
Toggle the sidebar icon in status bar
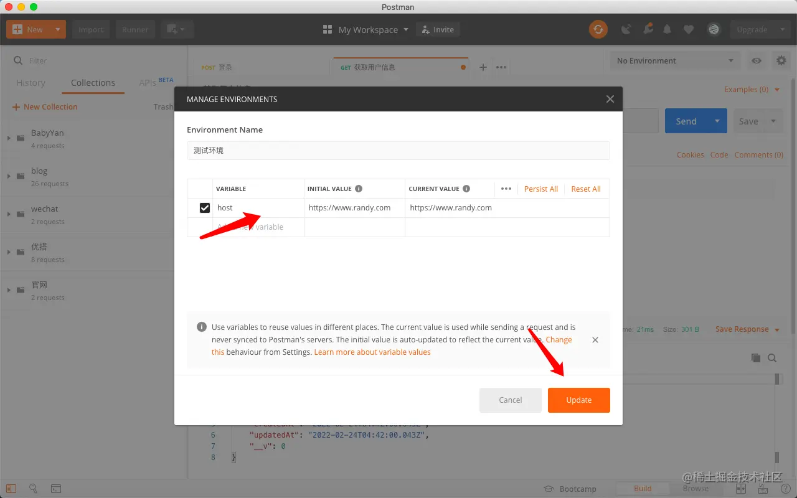click(11, 489)
